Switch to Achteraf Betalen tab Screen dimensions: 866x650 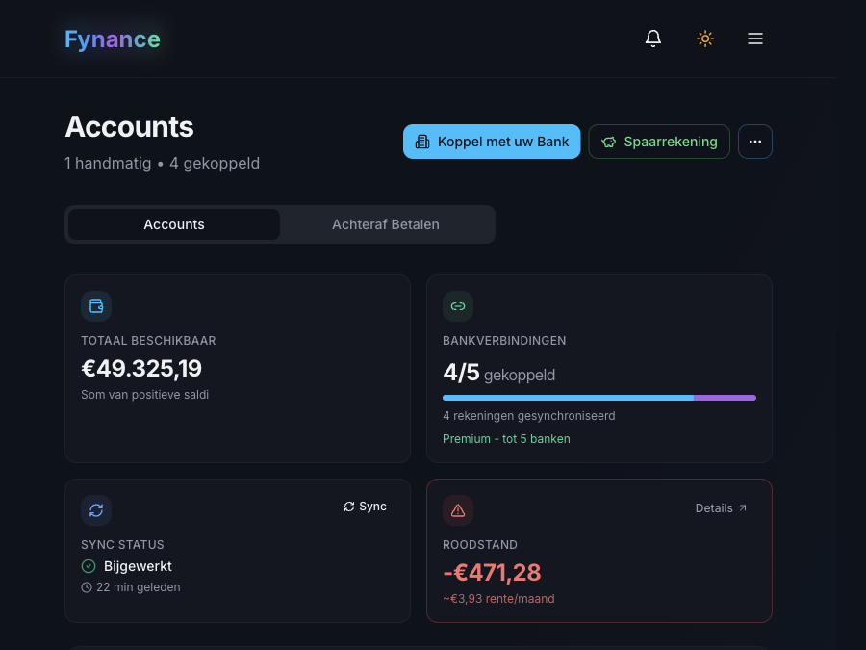386,224
